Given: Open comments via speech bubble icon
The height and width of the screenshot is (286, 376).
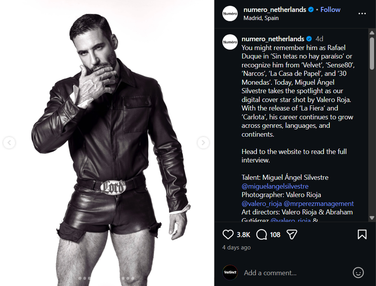Looking at the screenshot, I should click(262, 234).
